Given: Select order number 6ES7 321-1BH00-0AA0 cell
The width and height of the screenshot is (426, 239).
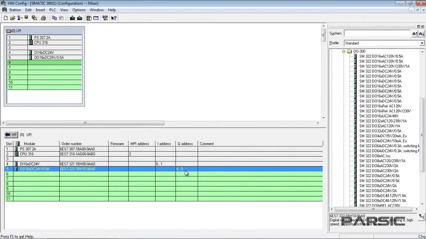Looking at the screenshot, I should click(x=84, y=164).
